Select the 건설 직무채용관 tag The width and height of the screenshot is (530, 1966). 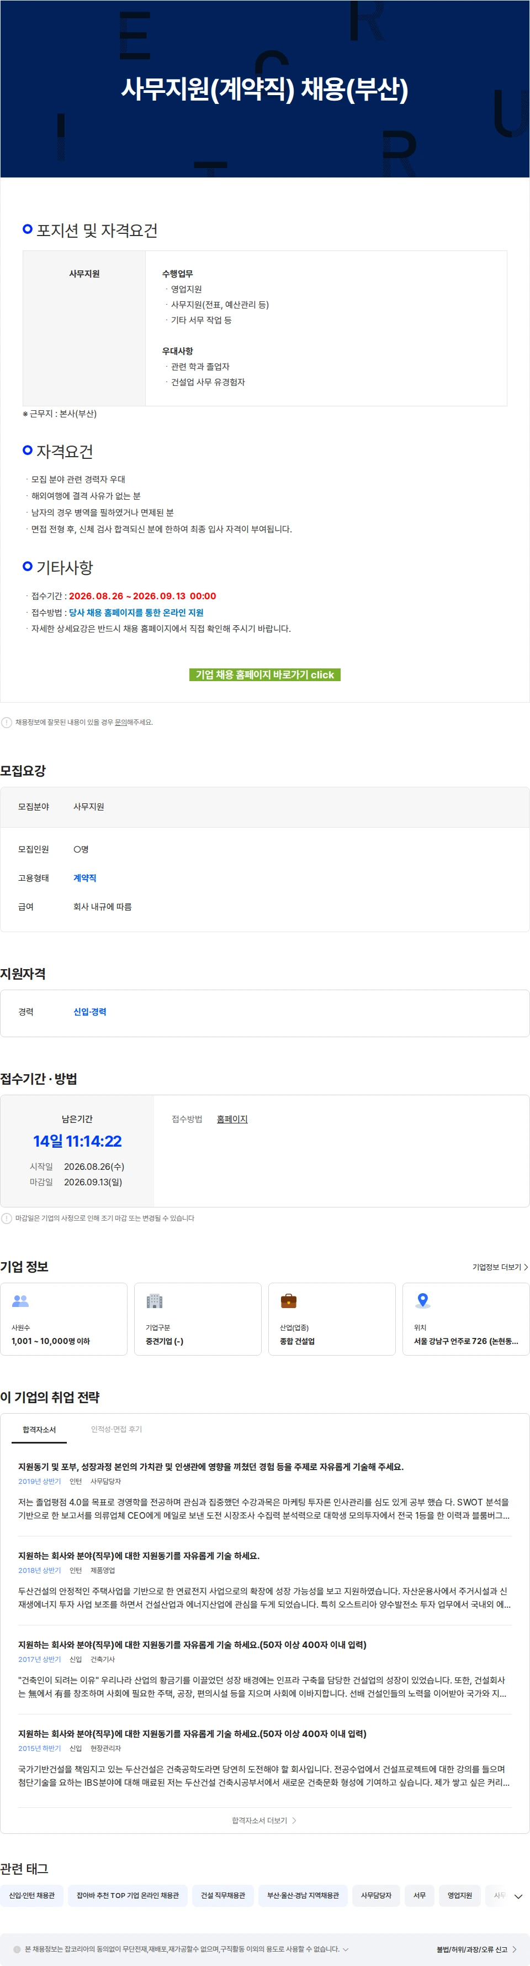pos(224,1895)
